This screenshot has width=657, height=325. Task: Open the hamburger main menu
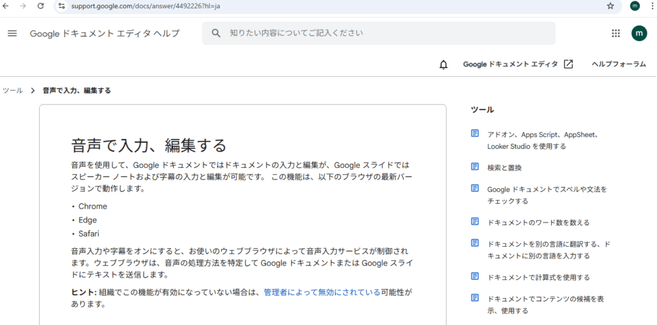coord(12,33)
